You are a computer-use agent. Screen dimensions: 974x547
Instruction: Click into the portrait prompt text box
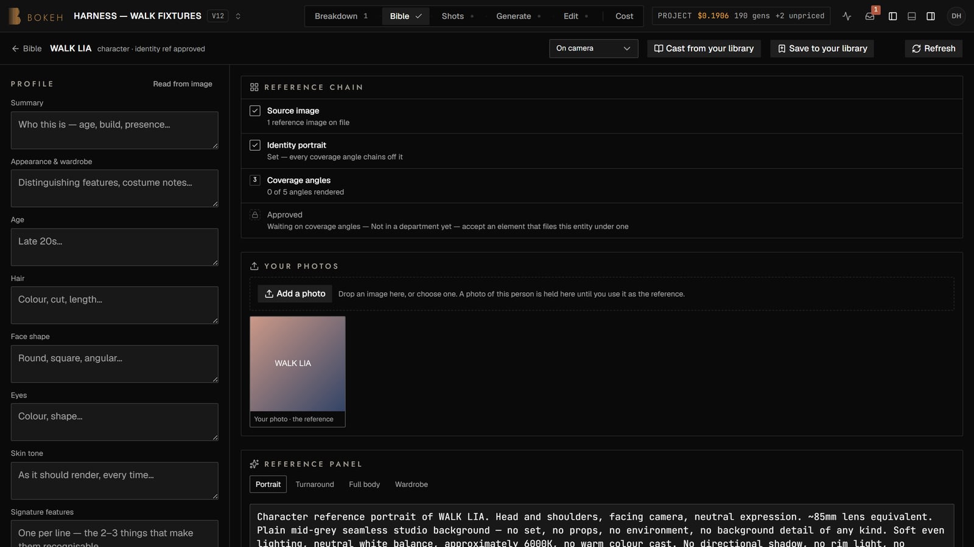(601, 526)
